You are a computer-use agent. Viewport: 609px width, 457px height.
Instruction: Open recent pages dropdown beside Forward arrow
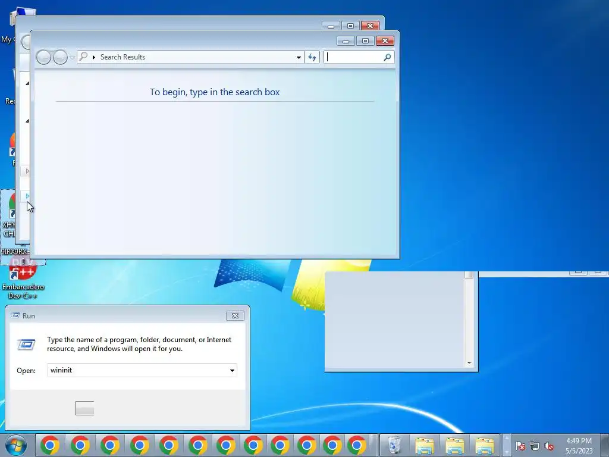(72, 58)
